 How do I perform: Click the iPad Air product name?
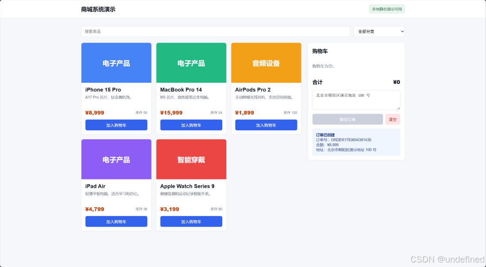(95, 186)
